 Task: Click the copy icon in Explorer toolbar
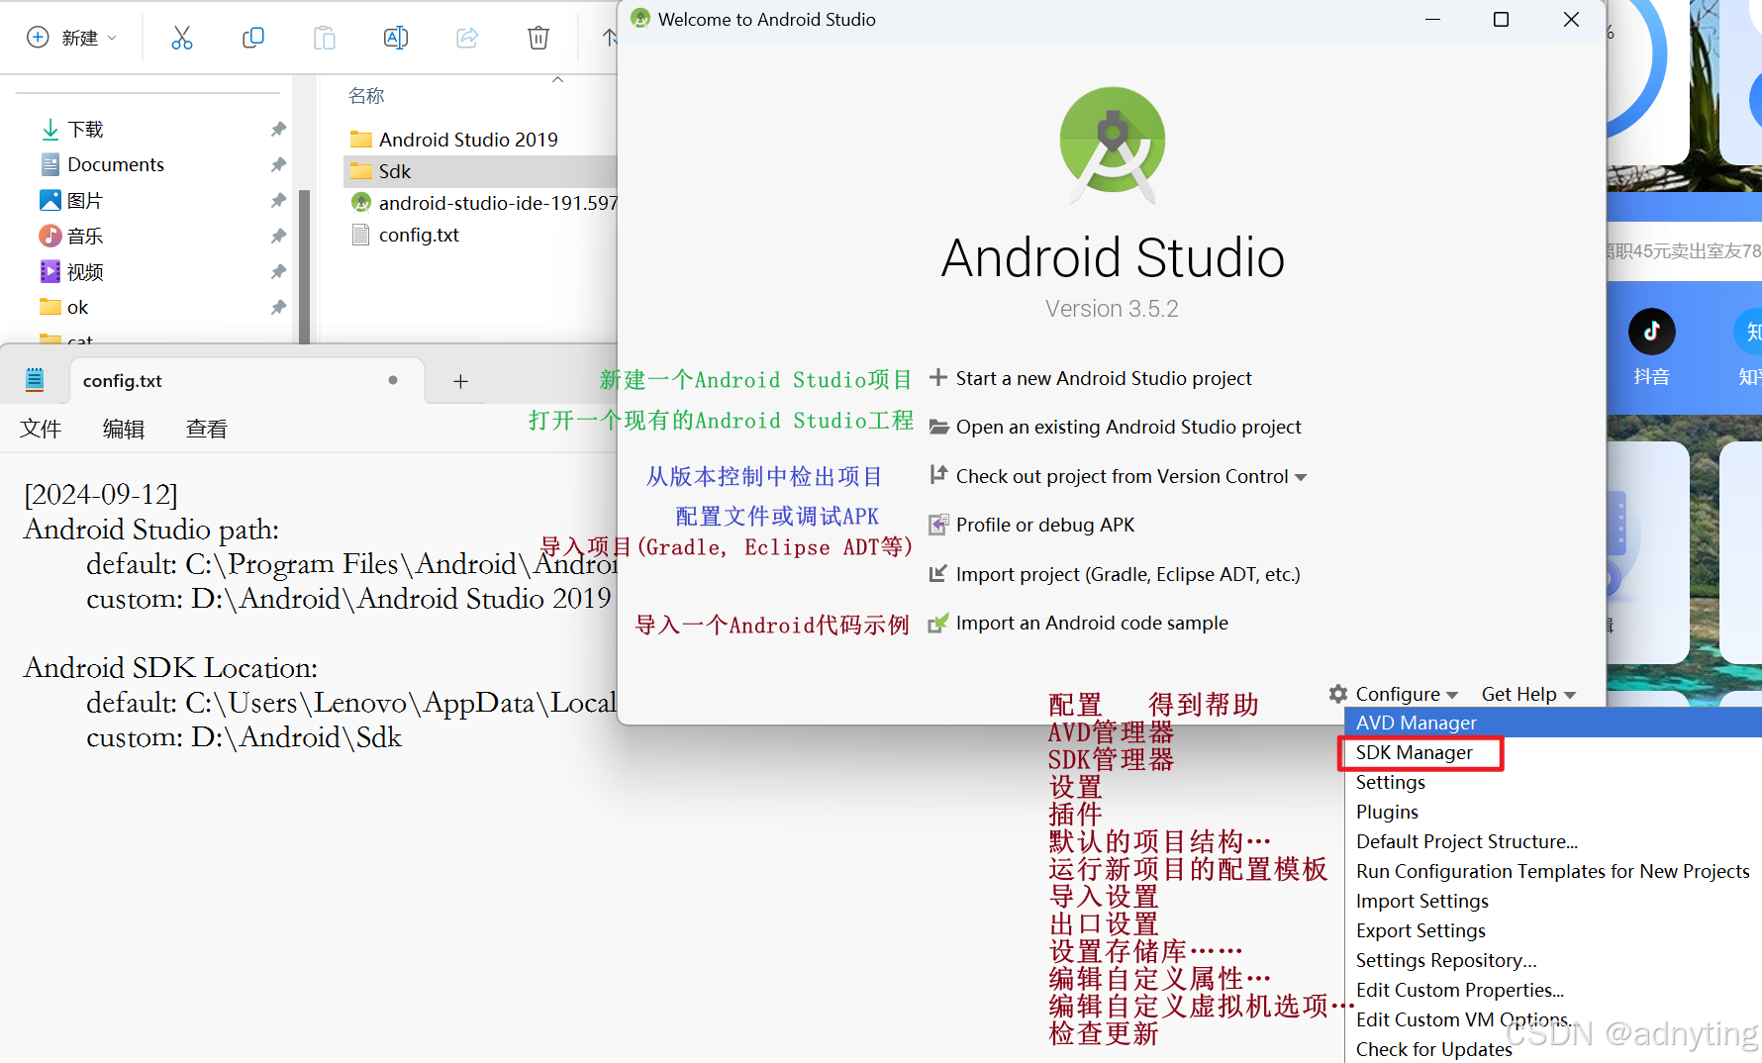[x=253, y=38]
